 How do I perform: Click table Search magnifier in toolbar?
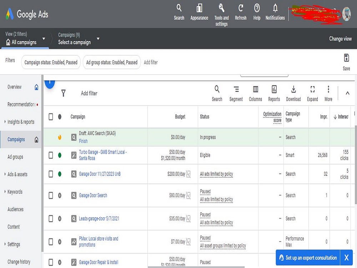217,89
